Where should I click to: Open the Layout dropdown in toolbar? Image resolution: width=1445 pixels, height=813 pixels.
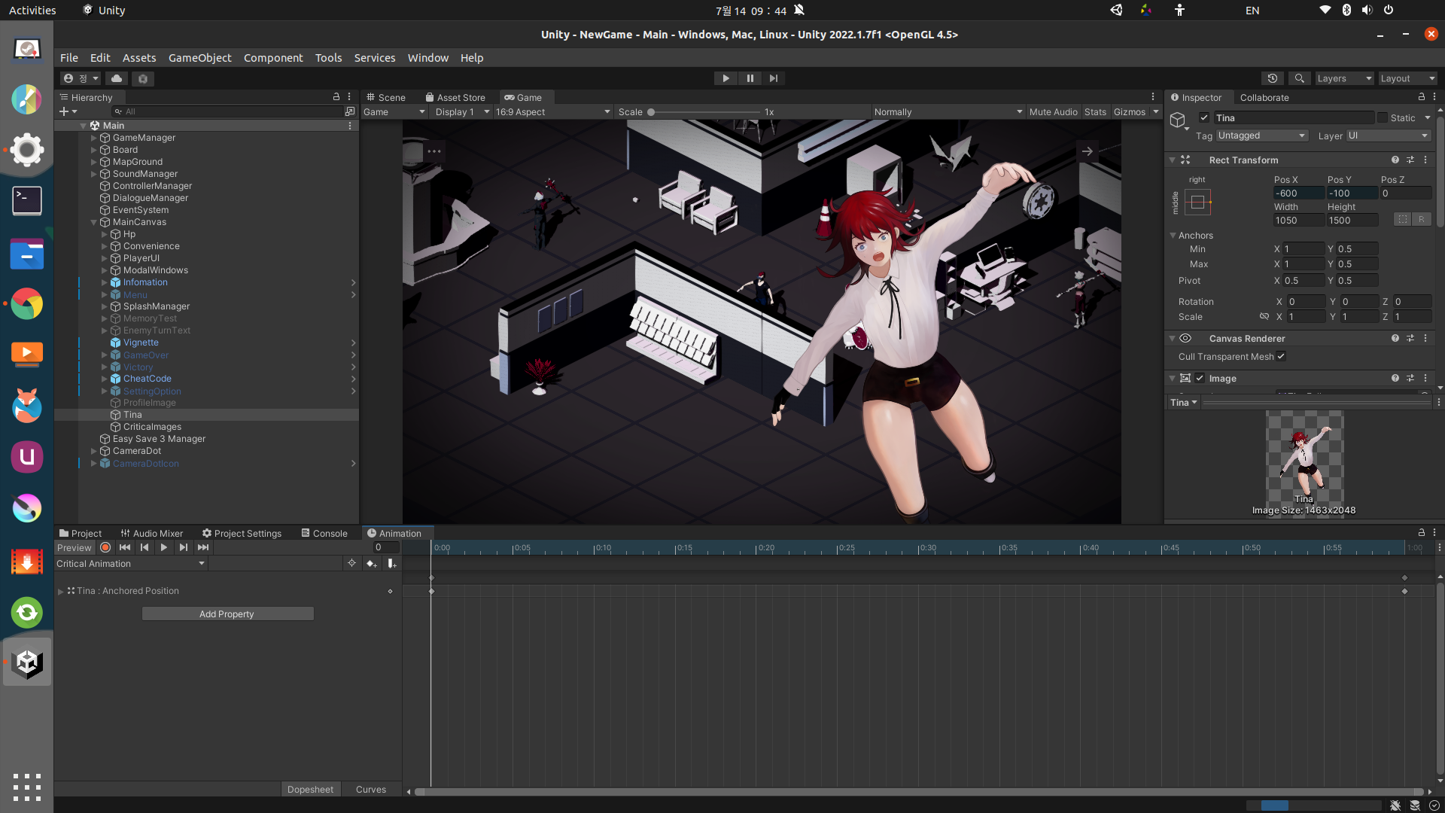pos(1407,78)
